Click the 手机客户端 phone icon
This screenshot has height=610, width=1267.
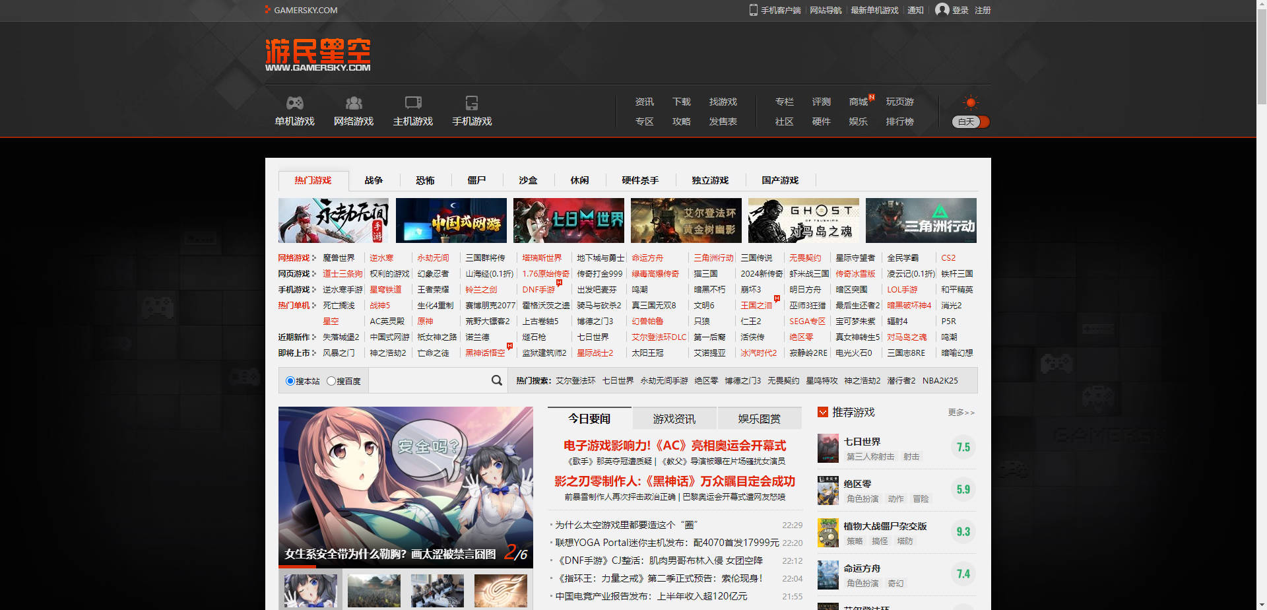click(x=753, y=10)
